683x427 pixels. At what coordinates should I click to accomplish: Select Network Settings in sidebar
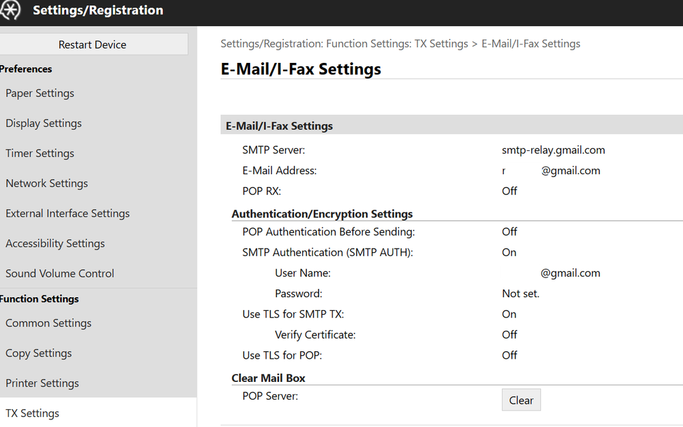click(46, 184)
